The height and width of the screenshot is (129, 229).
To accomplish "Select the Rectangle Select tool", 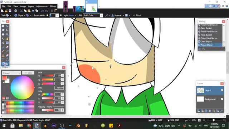I will pyautogui.click(x=3, y=26).
